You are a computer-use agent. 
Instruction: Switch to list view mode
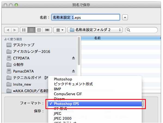pyautogui.click(x=31, y=30)
